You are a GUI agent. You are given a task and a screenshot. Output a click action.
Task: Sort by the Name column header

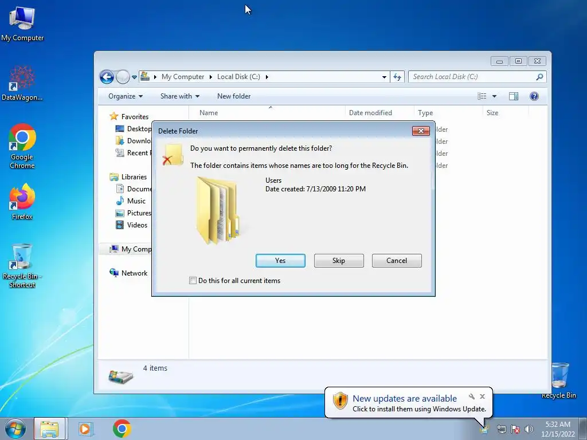coord(209,113)
